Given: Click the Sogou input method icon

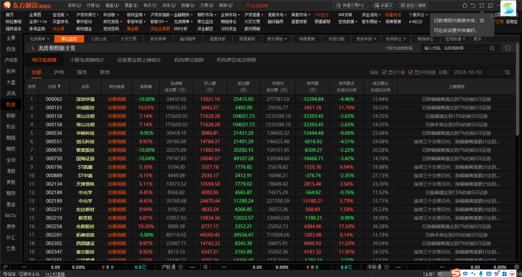Looking at the screenshot, I should pos(455,273).
